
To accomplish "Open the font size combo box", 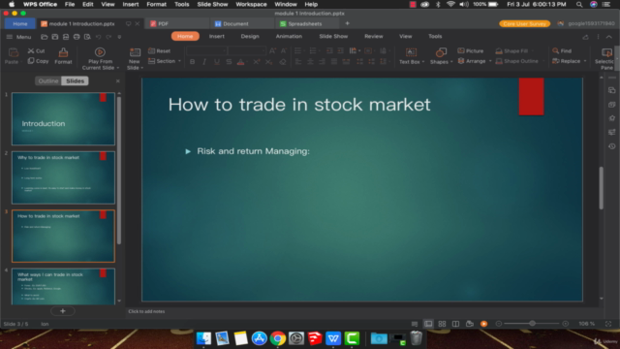I will pos(247,50).
